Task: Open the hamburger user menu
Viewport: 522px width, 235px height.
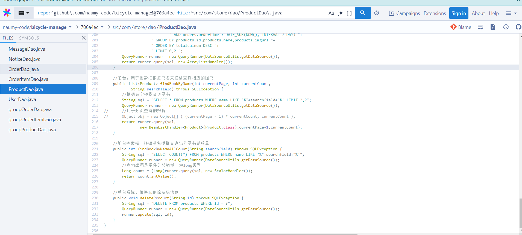Action: pos(511,13)
